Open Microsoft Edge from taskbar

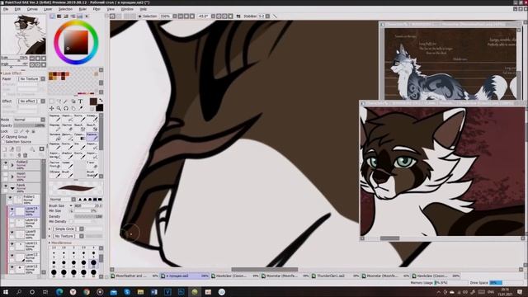point(59,292)
